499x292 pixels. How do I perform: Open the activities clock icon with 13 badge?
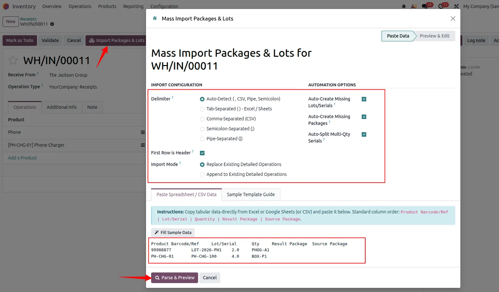[441, 6]
